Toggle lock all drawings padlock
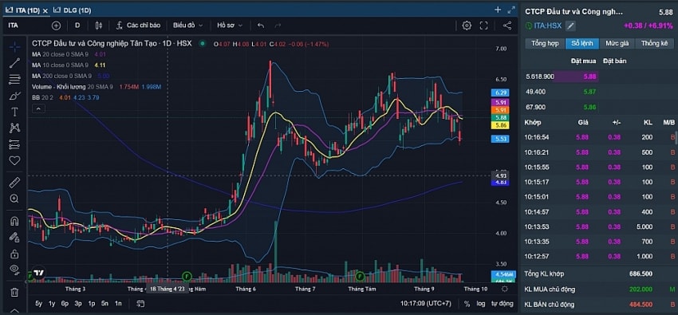Viewport: 678px width, 315px height. (x=14, y=254)
